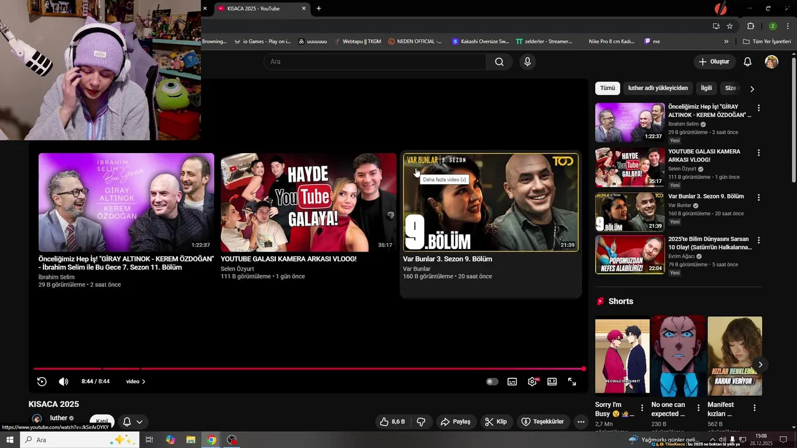
Task: Open the YouTube account avatar menu
Action: (771, 62)
